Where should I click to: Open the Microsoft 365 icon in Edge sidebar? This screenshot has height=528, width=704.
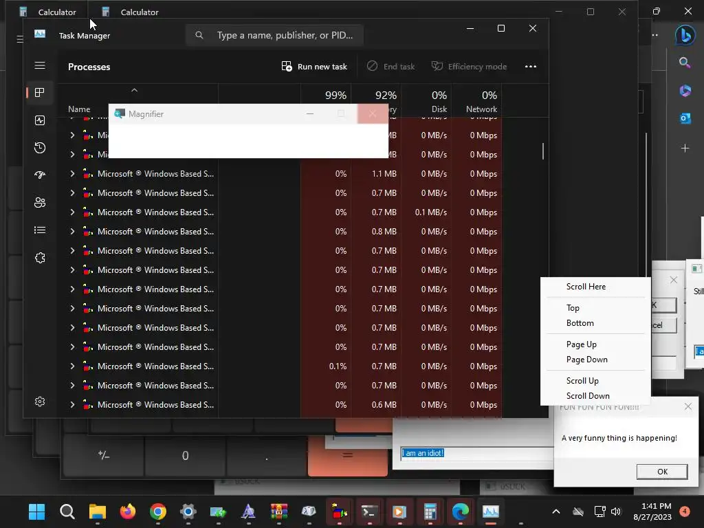685,91
